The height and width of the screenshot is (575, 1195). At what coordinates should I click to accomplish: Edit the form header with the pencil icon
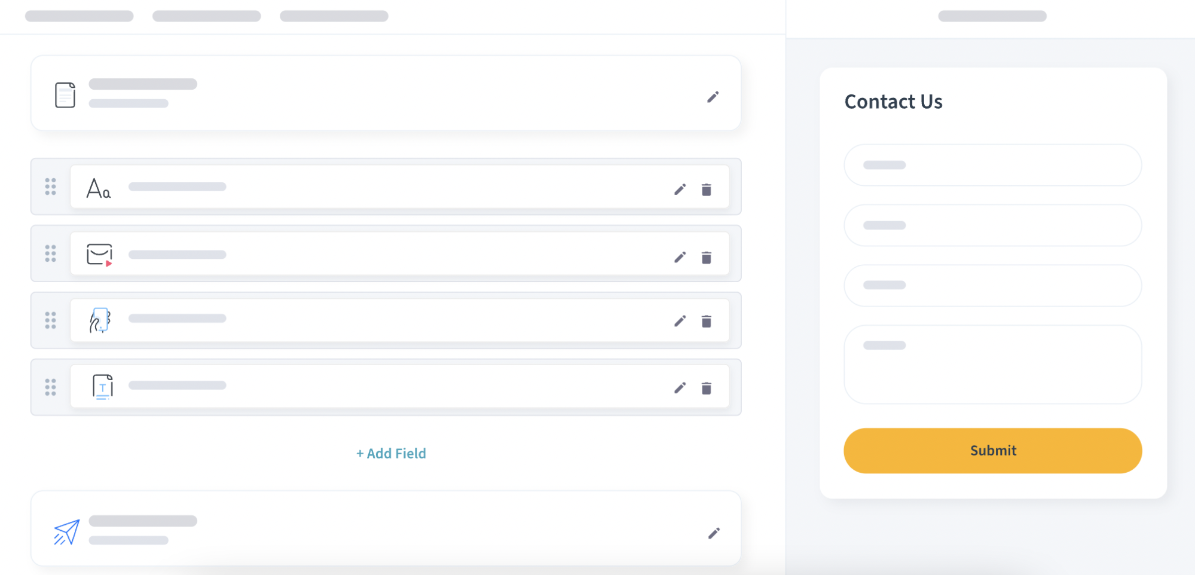pos(713,96)
